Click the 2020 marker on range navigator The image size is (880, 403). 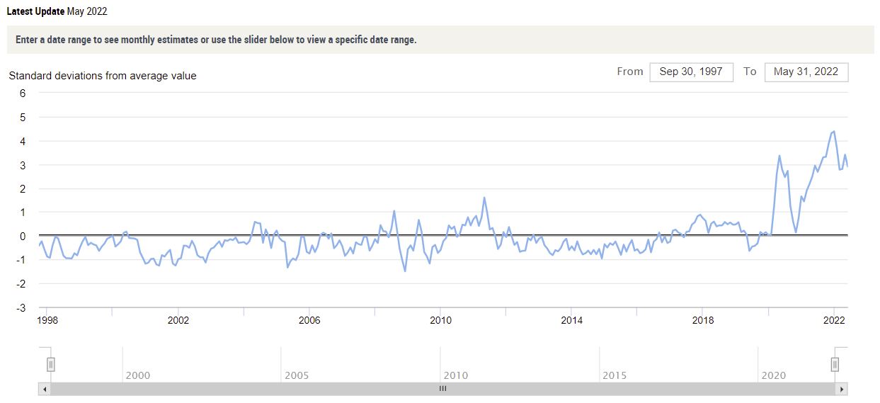point(773,375)
